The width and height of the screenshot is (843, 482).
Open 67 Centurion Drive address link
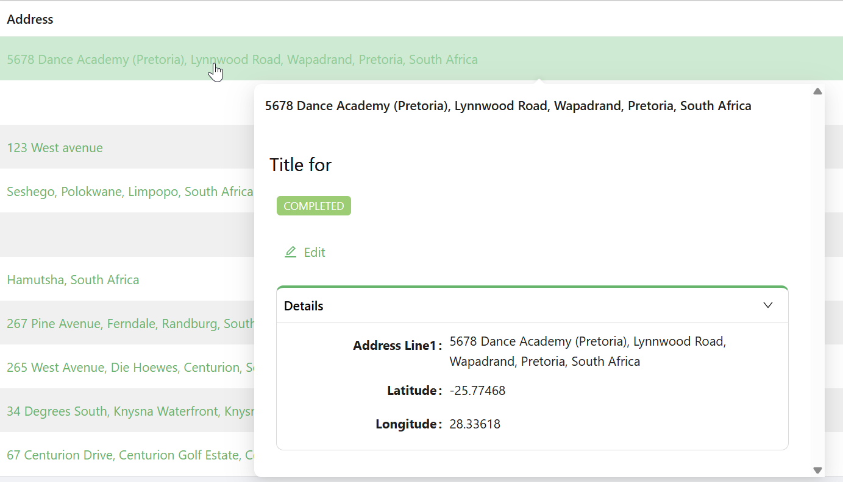(x=130, y=455)
